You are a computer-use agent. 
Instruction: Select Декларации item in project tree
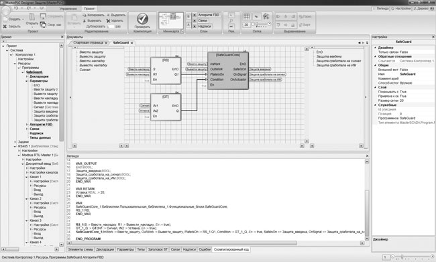click(x=39, y=76)
